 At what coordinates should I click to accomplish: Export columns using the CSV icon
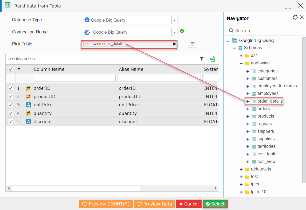coord(213,59)
